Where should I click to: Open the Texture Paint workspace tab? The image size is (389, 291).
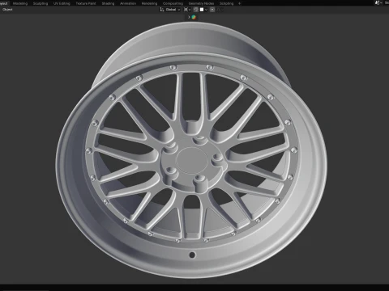86,3
